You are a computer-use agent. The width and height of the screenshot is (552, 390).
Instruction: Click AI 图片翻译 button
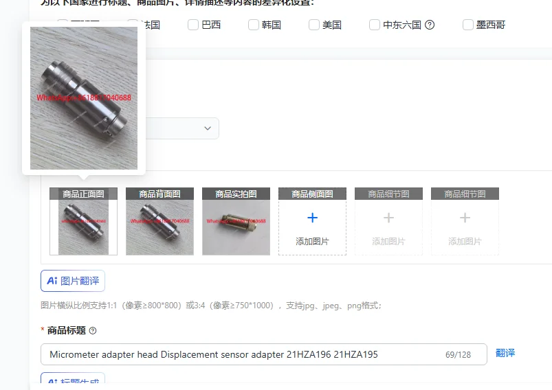pos(73,281)
